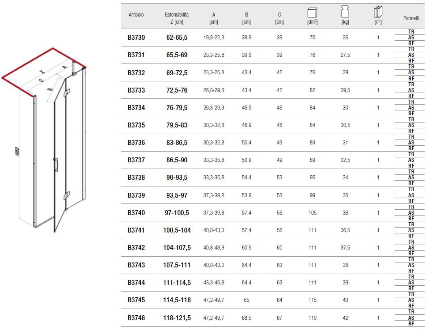Click the Articolo column header
The width and height of the screenshot is (427, 330).
point(136,15)
